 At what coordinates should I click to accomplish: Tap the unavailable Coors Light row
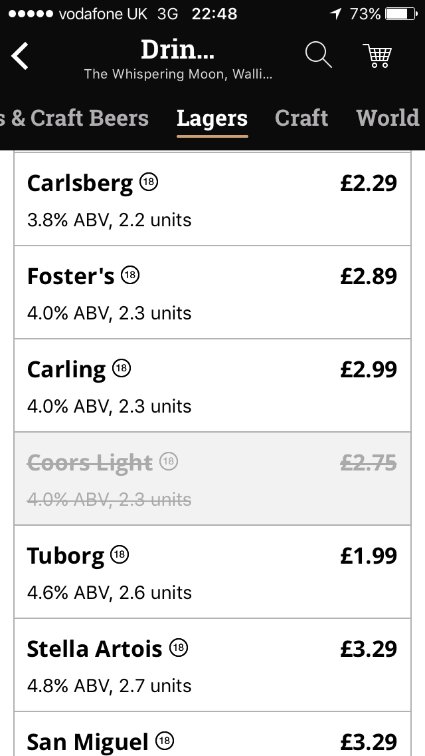[x=212, y=478]
